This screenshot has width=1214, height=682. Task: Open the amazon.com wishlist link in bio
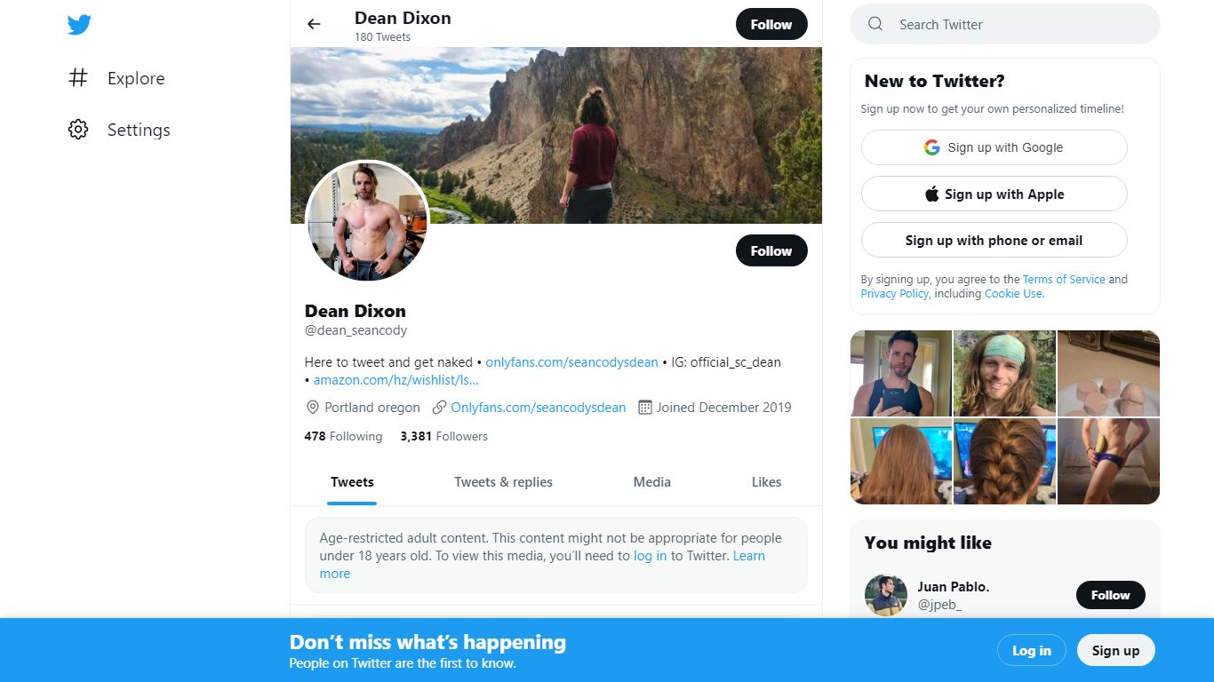click(396, 380)
